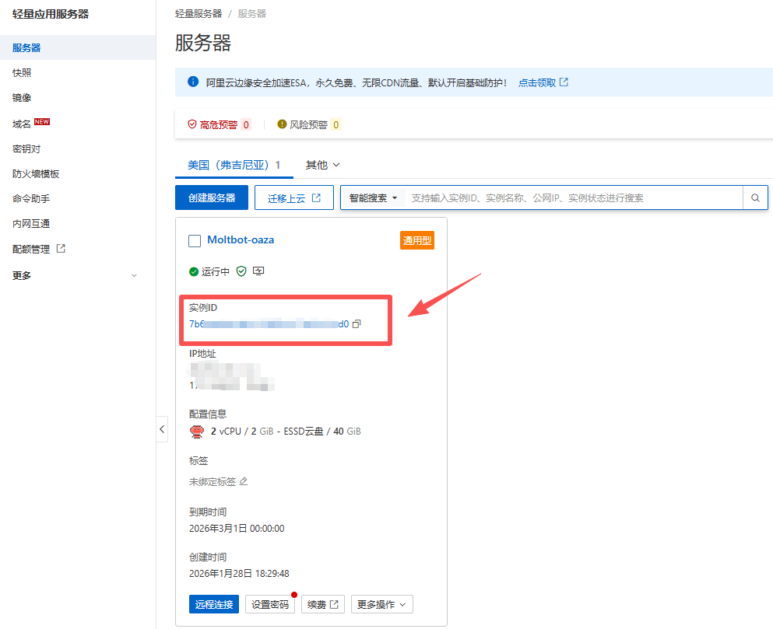Click the high-risk alert shield icon
This screenshot has width=773, height=629.
coord(192,124)
